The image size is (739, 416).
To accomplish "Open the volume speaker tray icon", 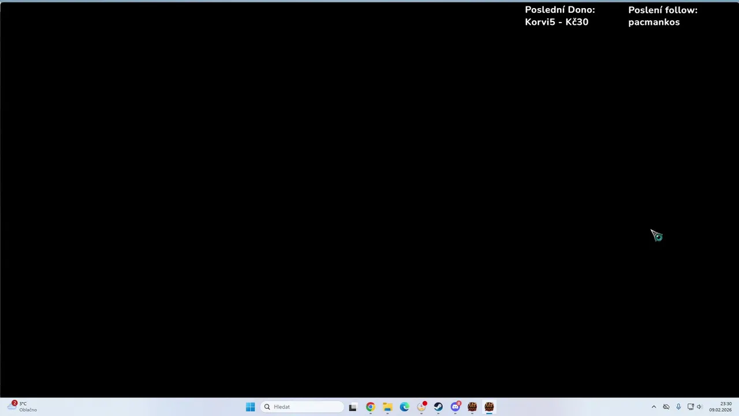I will coord(699,407).
